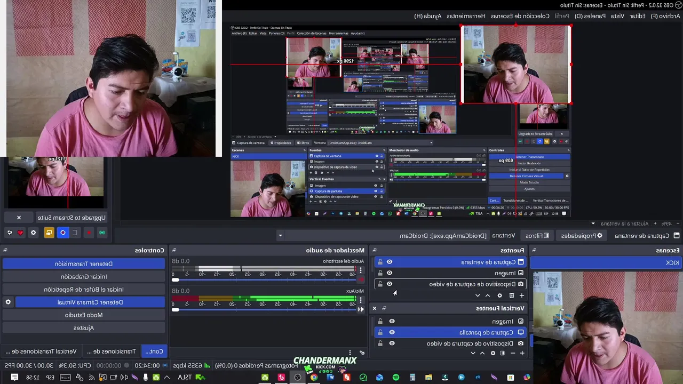Open the Ayuda (H) menu
This screenshot has height=384, width=683.
428,16
